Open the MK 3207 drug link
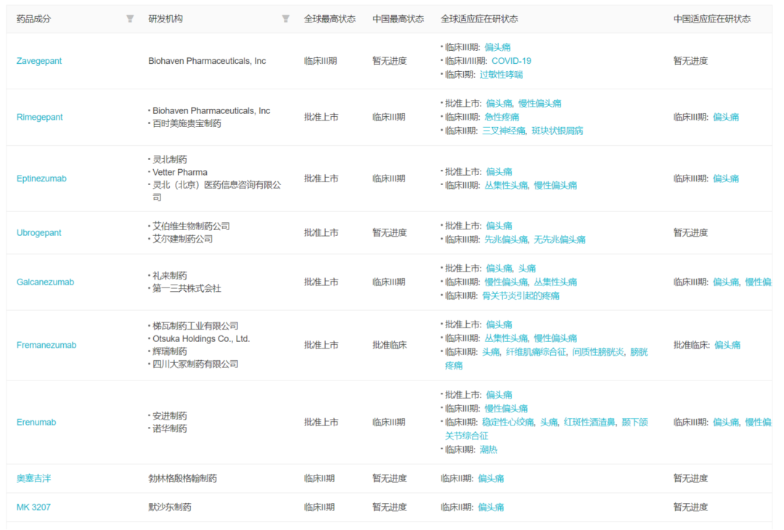This screenshot has height=530, width=784. (x=33, y=507)
